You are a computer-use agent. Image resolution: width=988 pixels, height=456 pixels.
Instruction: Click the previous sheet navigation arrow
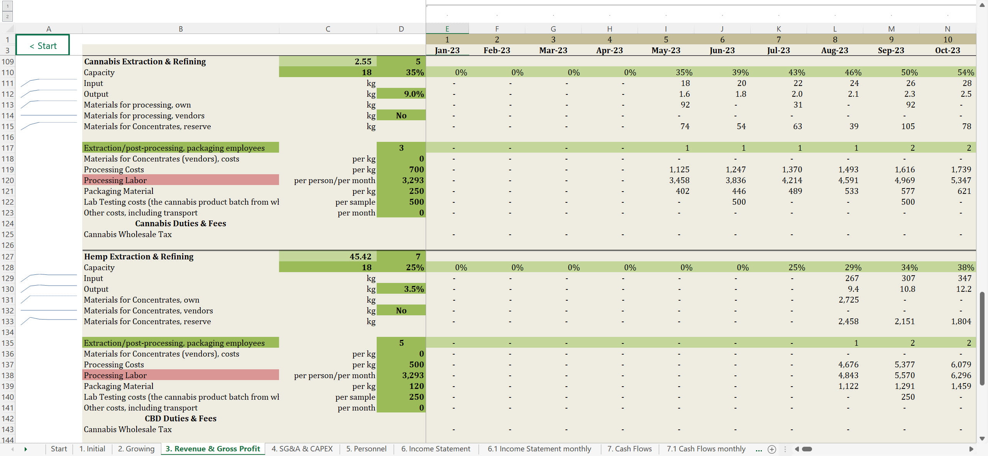[x=12, y=449]
